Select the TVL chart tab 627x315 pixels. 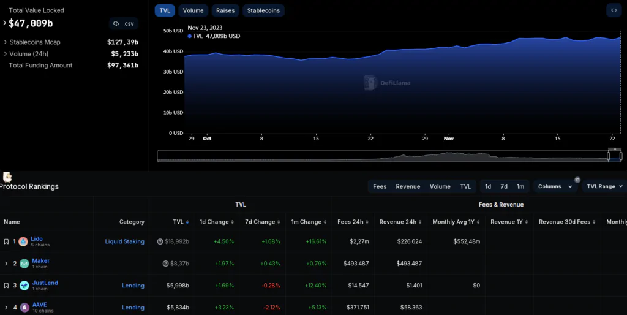click(x=165, y=10)
